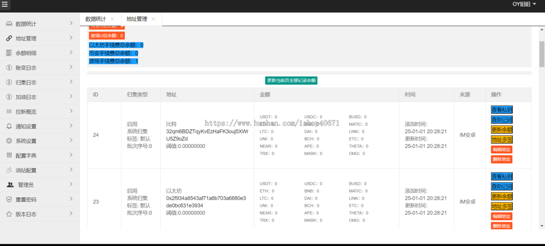Viewport: 545px width, 246px height.
Task: Click the book icon beside 数据统计
Action: 9,24
